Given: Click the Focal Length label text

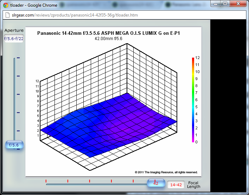Looking at the screenshot, I should [193, 185].
